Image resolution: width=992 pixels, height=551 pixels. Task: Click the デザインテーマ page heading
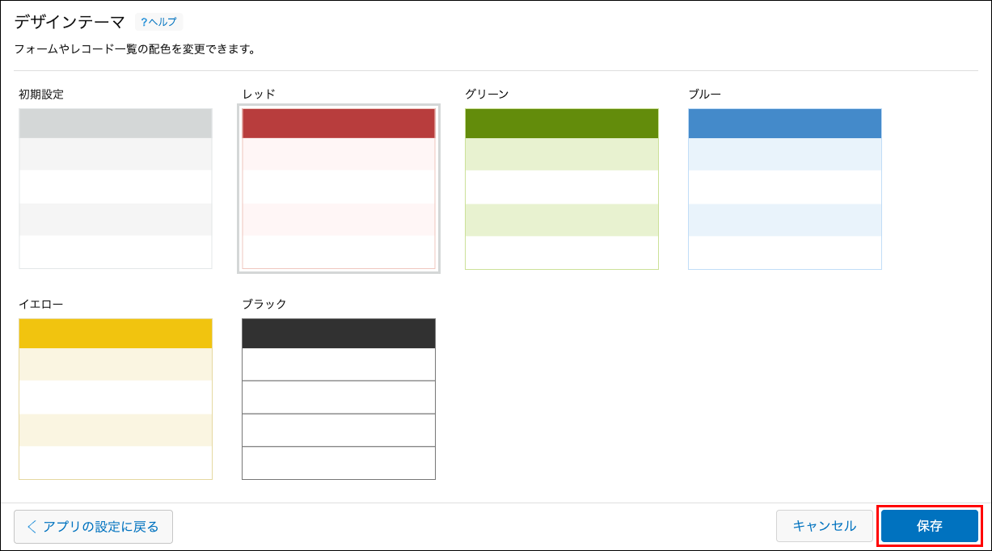click(70, 22)
